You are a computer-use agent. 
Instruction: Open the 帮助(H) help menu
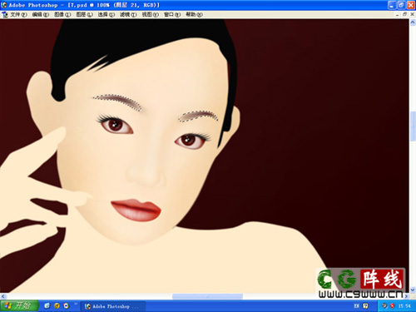point(194,14)
